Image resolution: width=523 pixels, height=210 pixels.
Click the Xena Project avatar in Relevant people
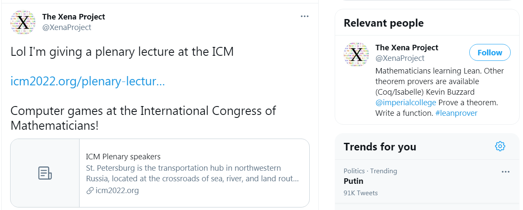357,54
